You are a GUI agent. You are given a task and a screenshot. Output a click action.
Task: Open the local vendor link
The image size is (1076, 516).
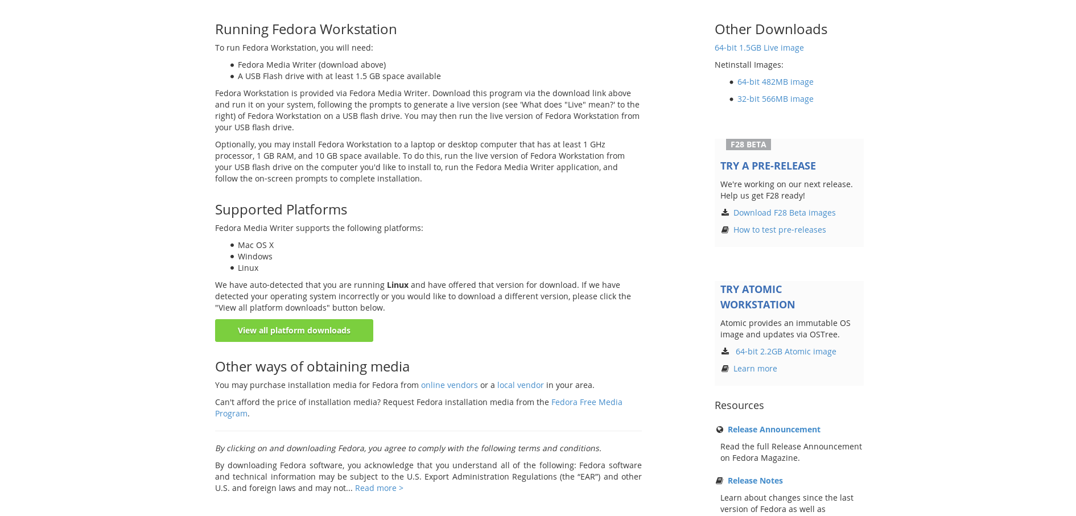(x=521, y=385)
